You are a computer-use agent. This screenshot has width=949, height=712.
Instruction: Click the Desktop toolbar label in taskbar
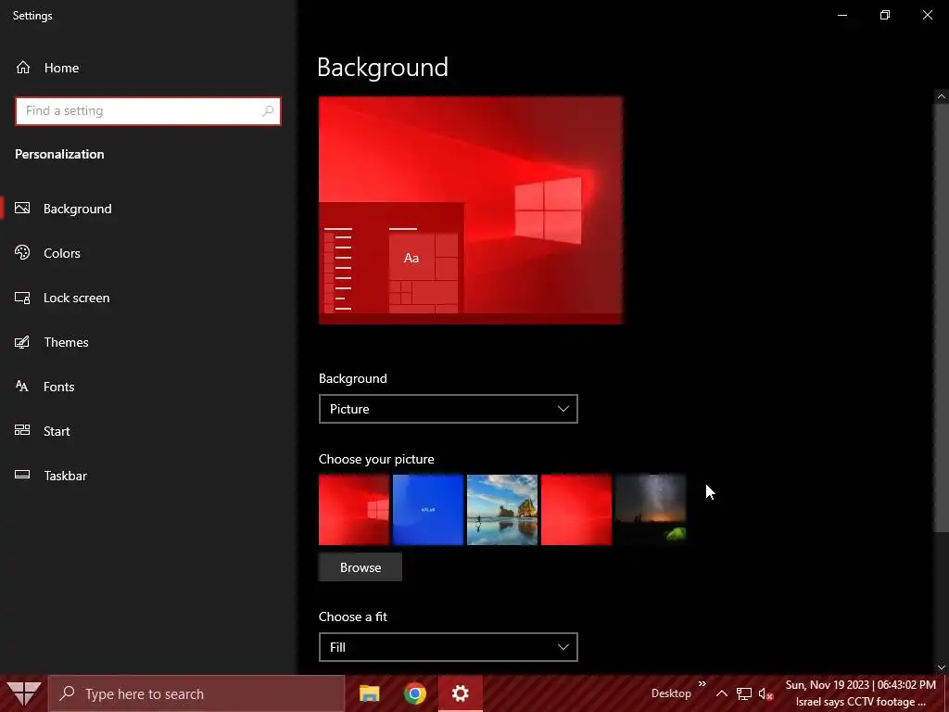click(671, 693)
